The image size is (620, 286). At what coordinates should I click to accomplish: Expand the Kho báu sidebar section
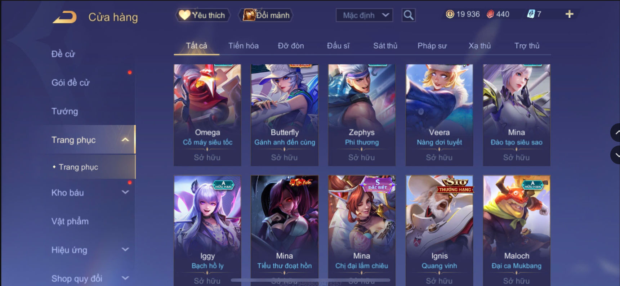(125, 192)
